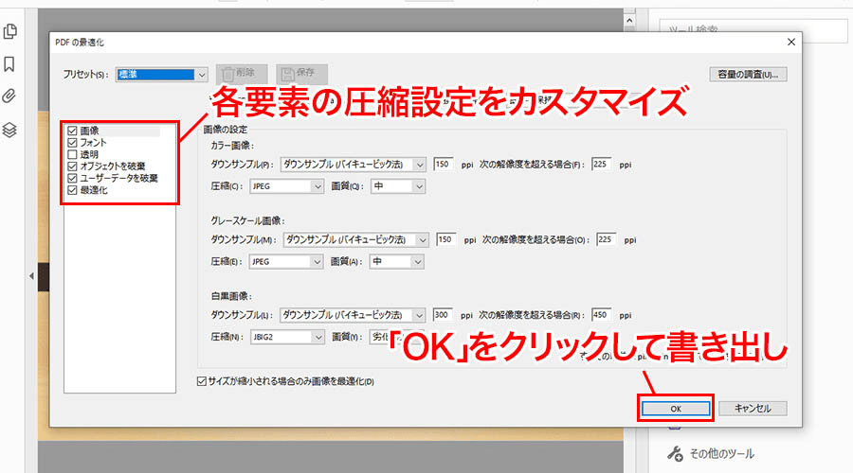Toggle the ユーザーデータを破棄 checkbox
Screen dimensions: 853x473
tap(72, 178)
